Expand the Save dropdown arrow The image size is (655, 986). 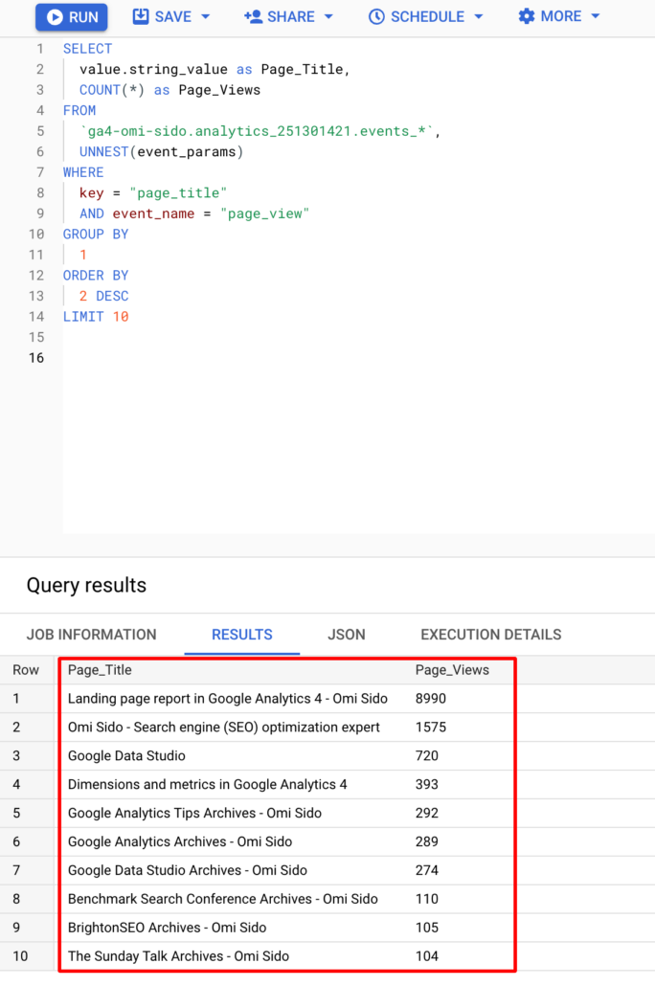click(x=205, y=17)
